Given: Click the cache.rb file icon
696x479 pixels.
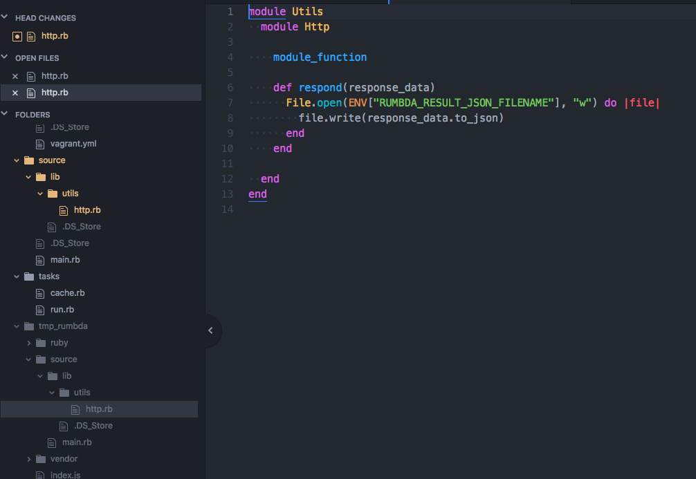Looking at the screenshot, I should (40, 293).
